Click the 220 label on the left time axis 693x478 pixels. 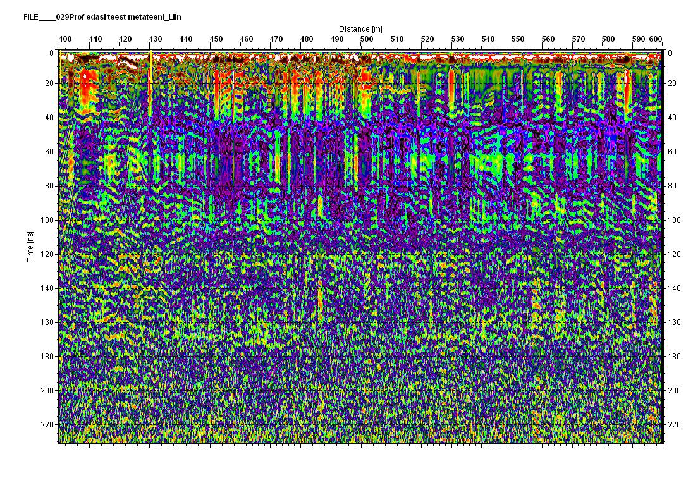47,424
